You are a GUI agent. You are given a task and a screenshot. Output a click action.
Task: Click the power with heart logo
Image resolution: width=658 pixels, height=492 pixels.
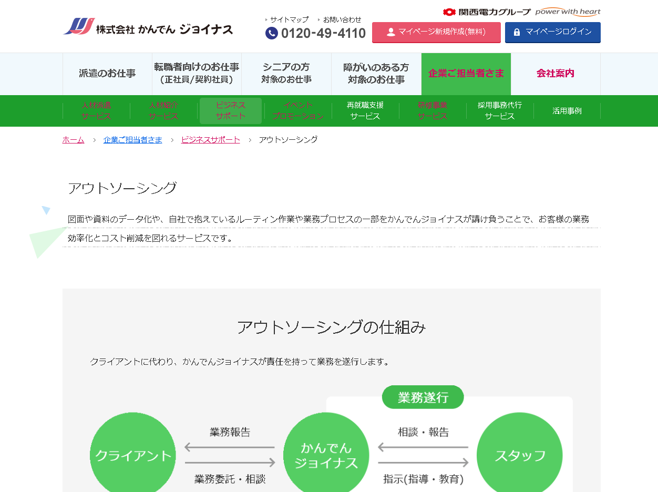568,12
